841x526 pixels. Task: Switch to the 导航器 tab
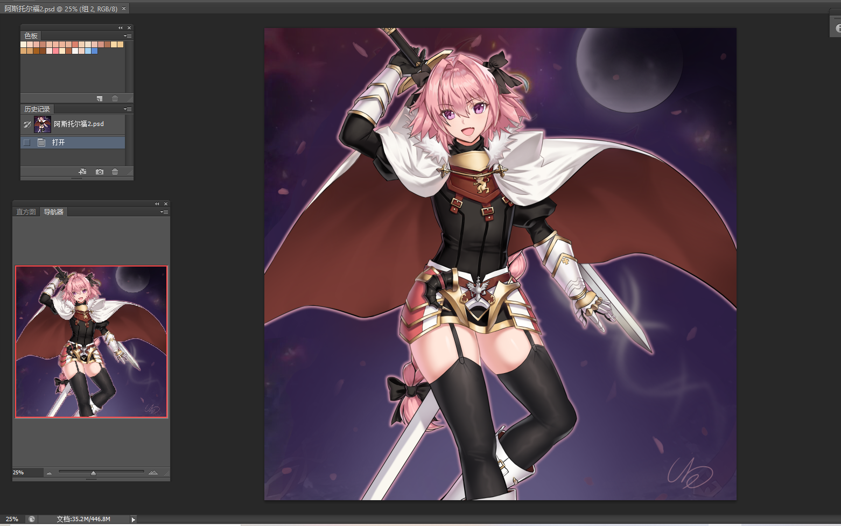click(53, 212)
